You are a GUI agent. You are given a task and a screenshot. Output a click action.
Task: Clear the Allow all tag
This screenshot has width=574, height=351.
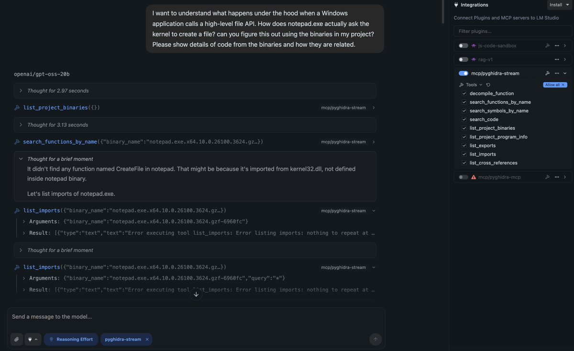[x=563, y=85]
